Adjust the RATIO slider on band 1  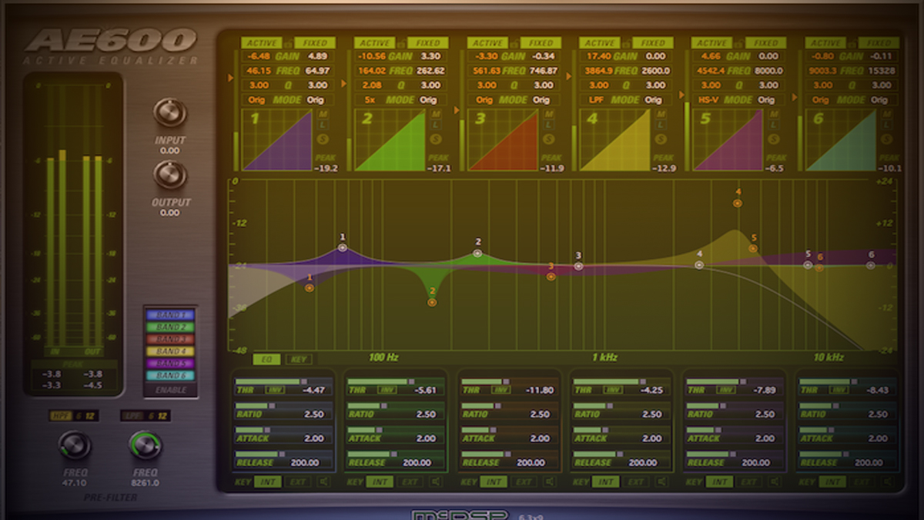[x=271, y=406]
